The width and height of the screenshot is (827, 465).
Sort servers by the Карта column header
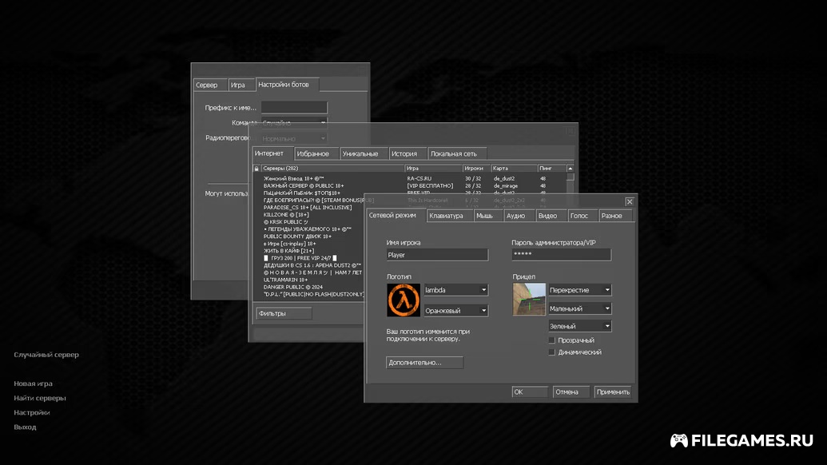(x=514, y=168)
